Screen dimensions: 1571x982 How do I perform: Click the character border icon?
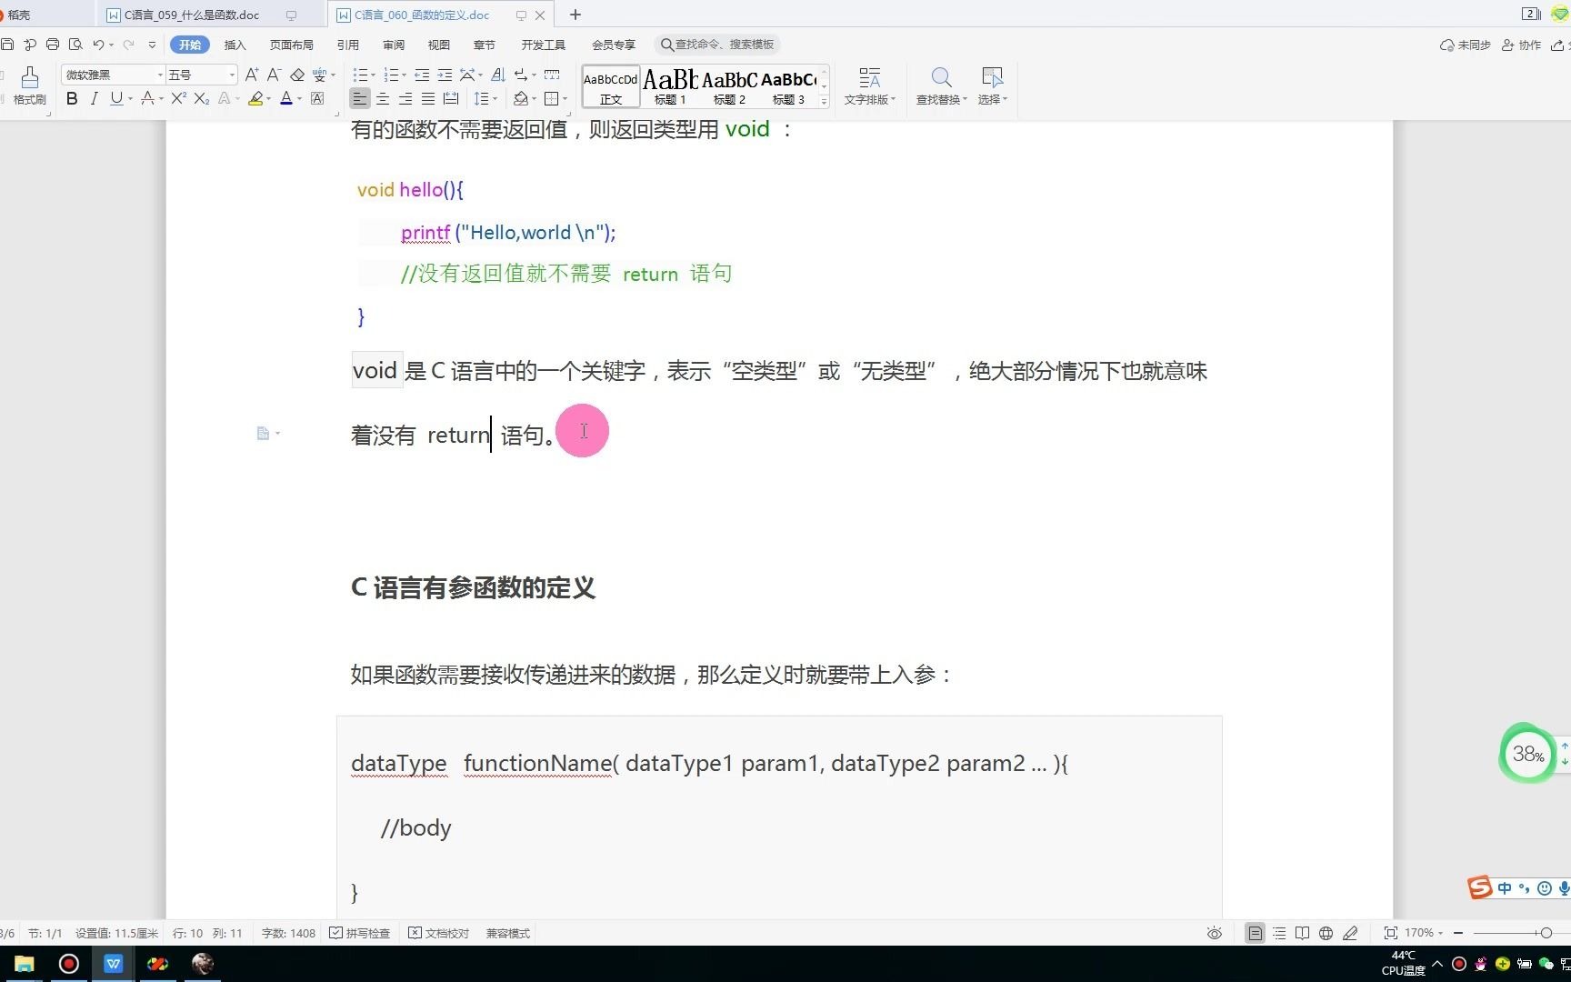[x=317, y=98]
